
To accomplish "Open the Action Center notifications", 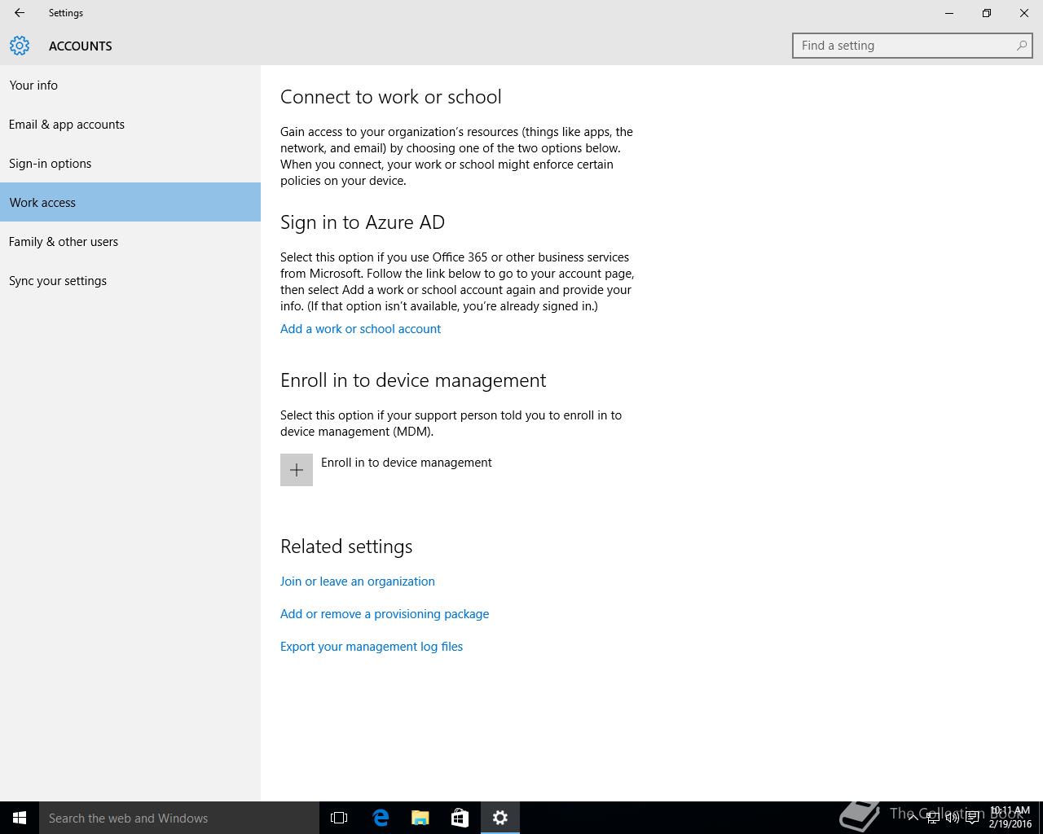I will click(972, 818).
